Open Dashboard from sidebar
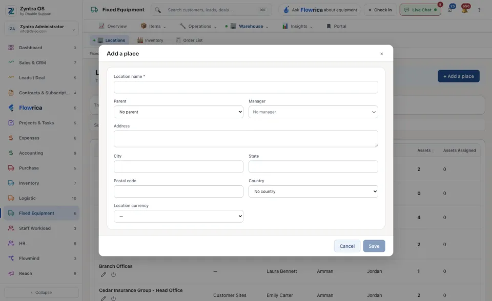Screen dimensions: 492x301 click(42, 48)
